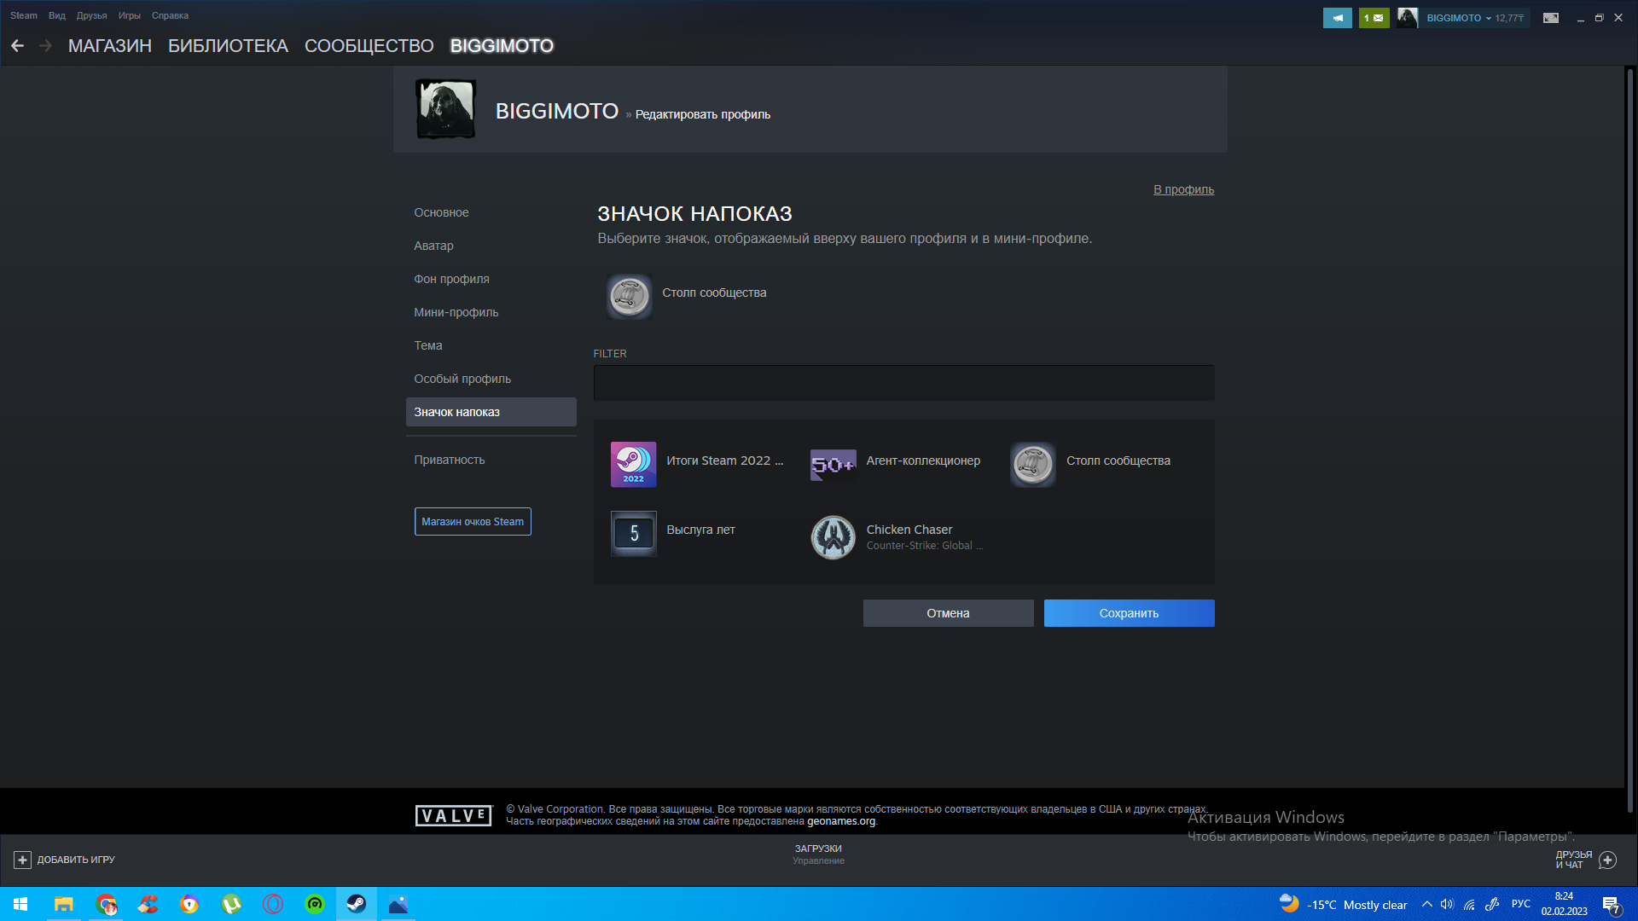The image size is (1638, 921).
Task: Open the Windows notification center icon
Action: pos(1611,905)
